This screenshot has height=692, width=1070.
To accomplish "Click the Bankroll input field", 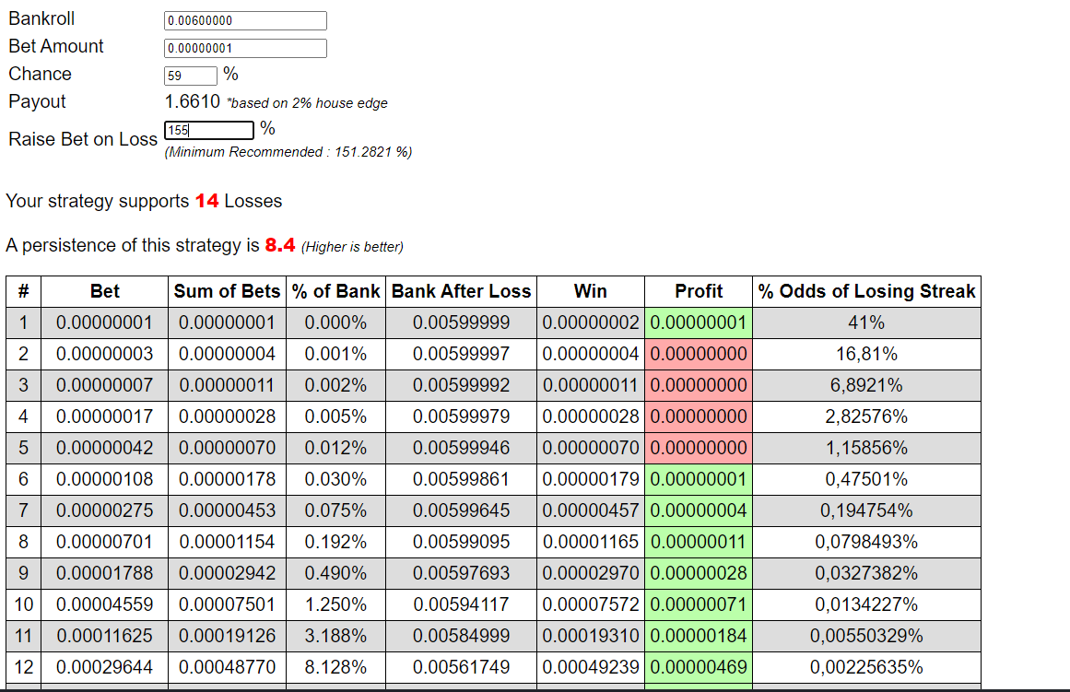I will pos(245,20).
